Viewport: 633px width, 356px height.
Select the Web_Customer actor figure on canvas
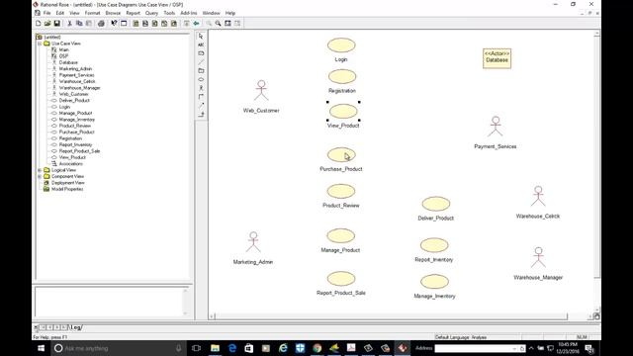click(x=261, y=90)
